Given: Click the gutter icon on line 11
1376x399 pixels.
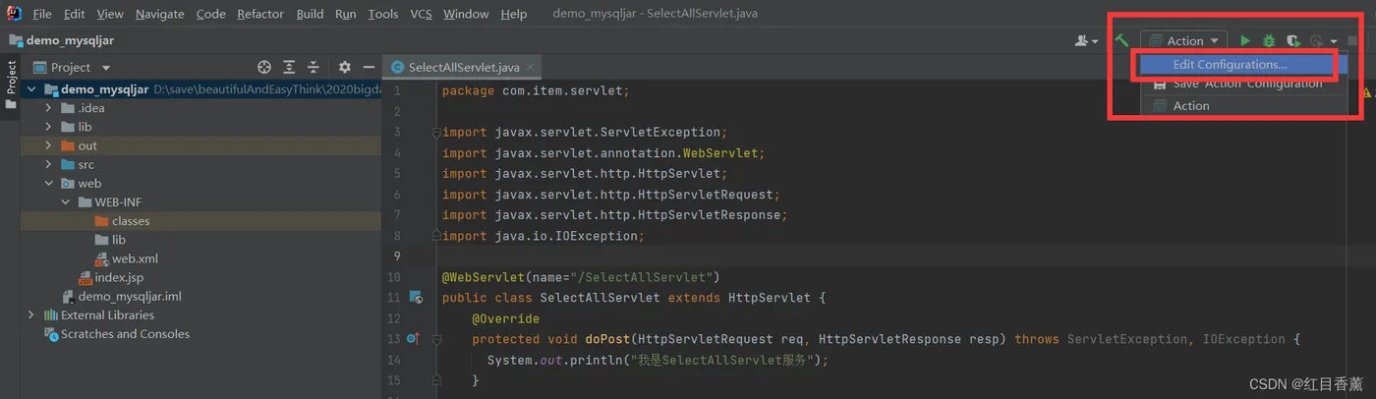Looking at the screenshot, I should [x=415, y=297].
